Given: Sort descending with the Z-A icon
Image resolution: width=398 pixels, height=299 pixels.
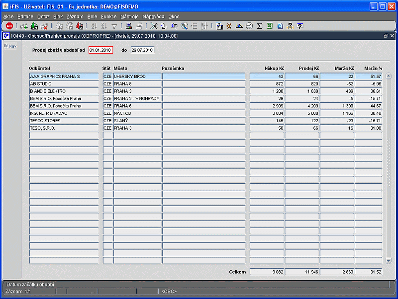Looking at the screenshot, I should click(104, 26).
